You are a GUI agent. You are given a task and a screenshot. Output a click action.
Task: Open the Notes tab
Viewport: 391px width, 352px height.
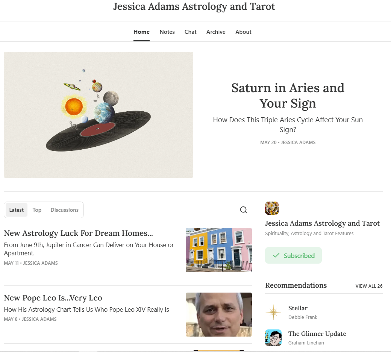click(x=167, y=32)
